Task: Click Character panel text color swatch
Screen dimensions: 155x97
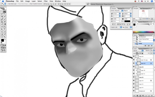Action: (x=127, y=21)
